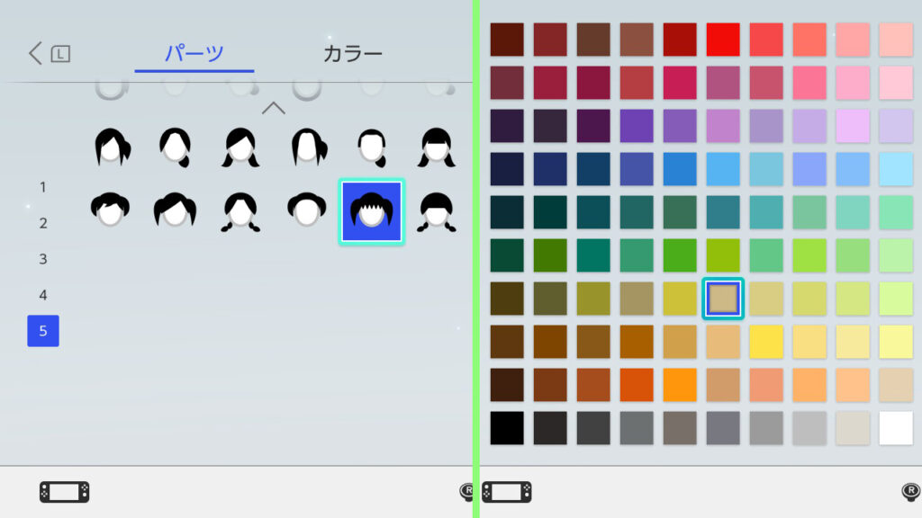Select the highlighted page 5 button
This screenshot has width=922, height=518.
pyautogui.click(x=43, y=331)
